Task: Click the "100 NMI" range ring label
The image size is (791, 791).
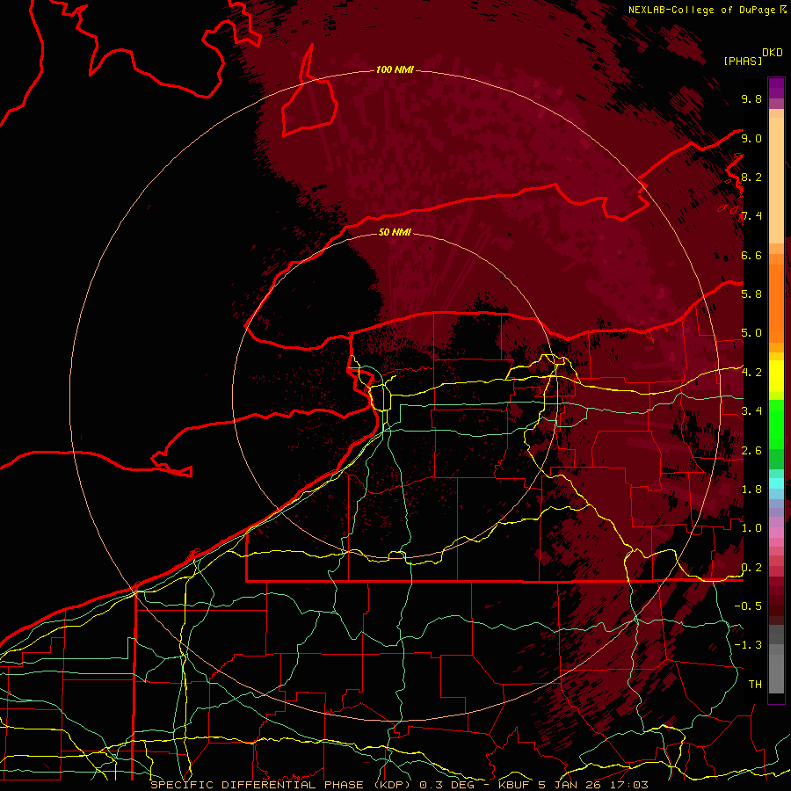Action: pyautogui.click(x=395, y=69)
